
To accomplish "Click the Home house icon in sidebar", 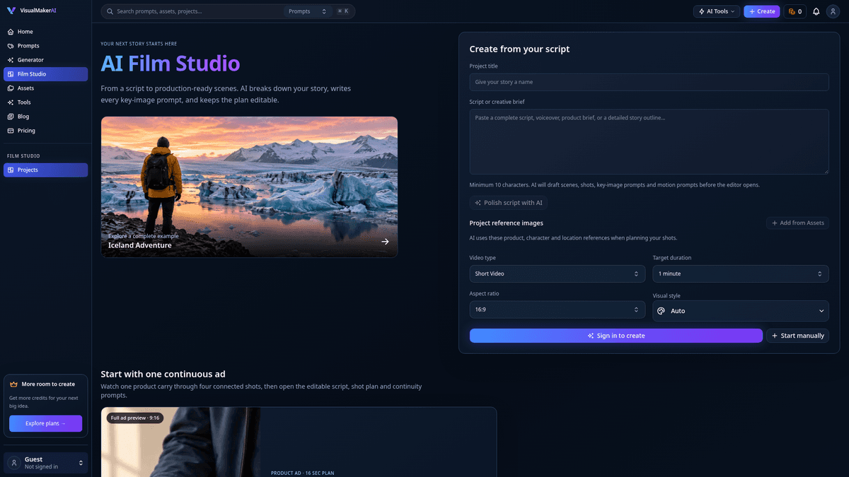I will tap(11, 32).
